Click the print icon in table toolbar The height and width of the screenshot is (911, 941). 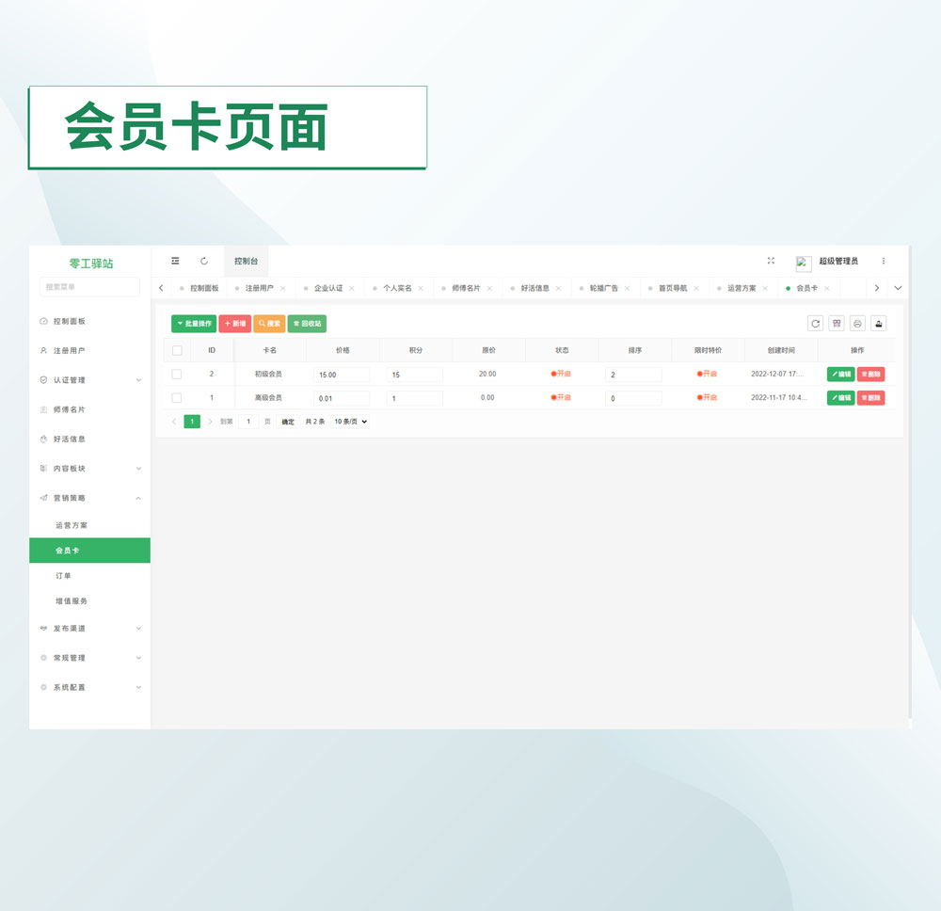857,324
